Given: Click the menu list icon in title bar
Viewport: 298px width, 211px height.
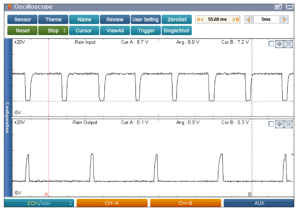Looking at the screenshot, I should click(x=290, y=7).
